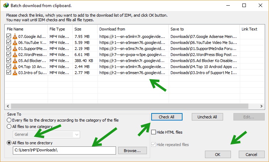
Task: Uncheck the 01.SupportMe file checkbox
Action: coord(9,48)
